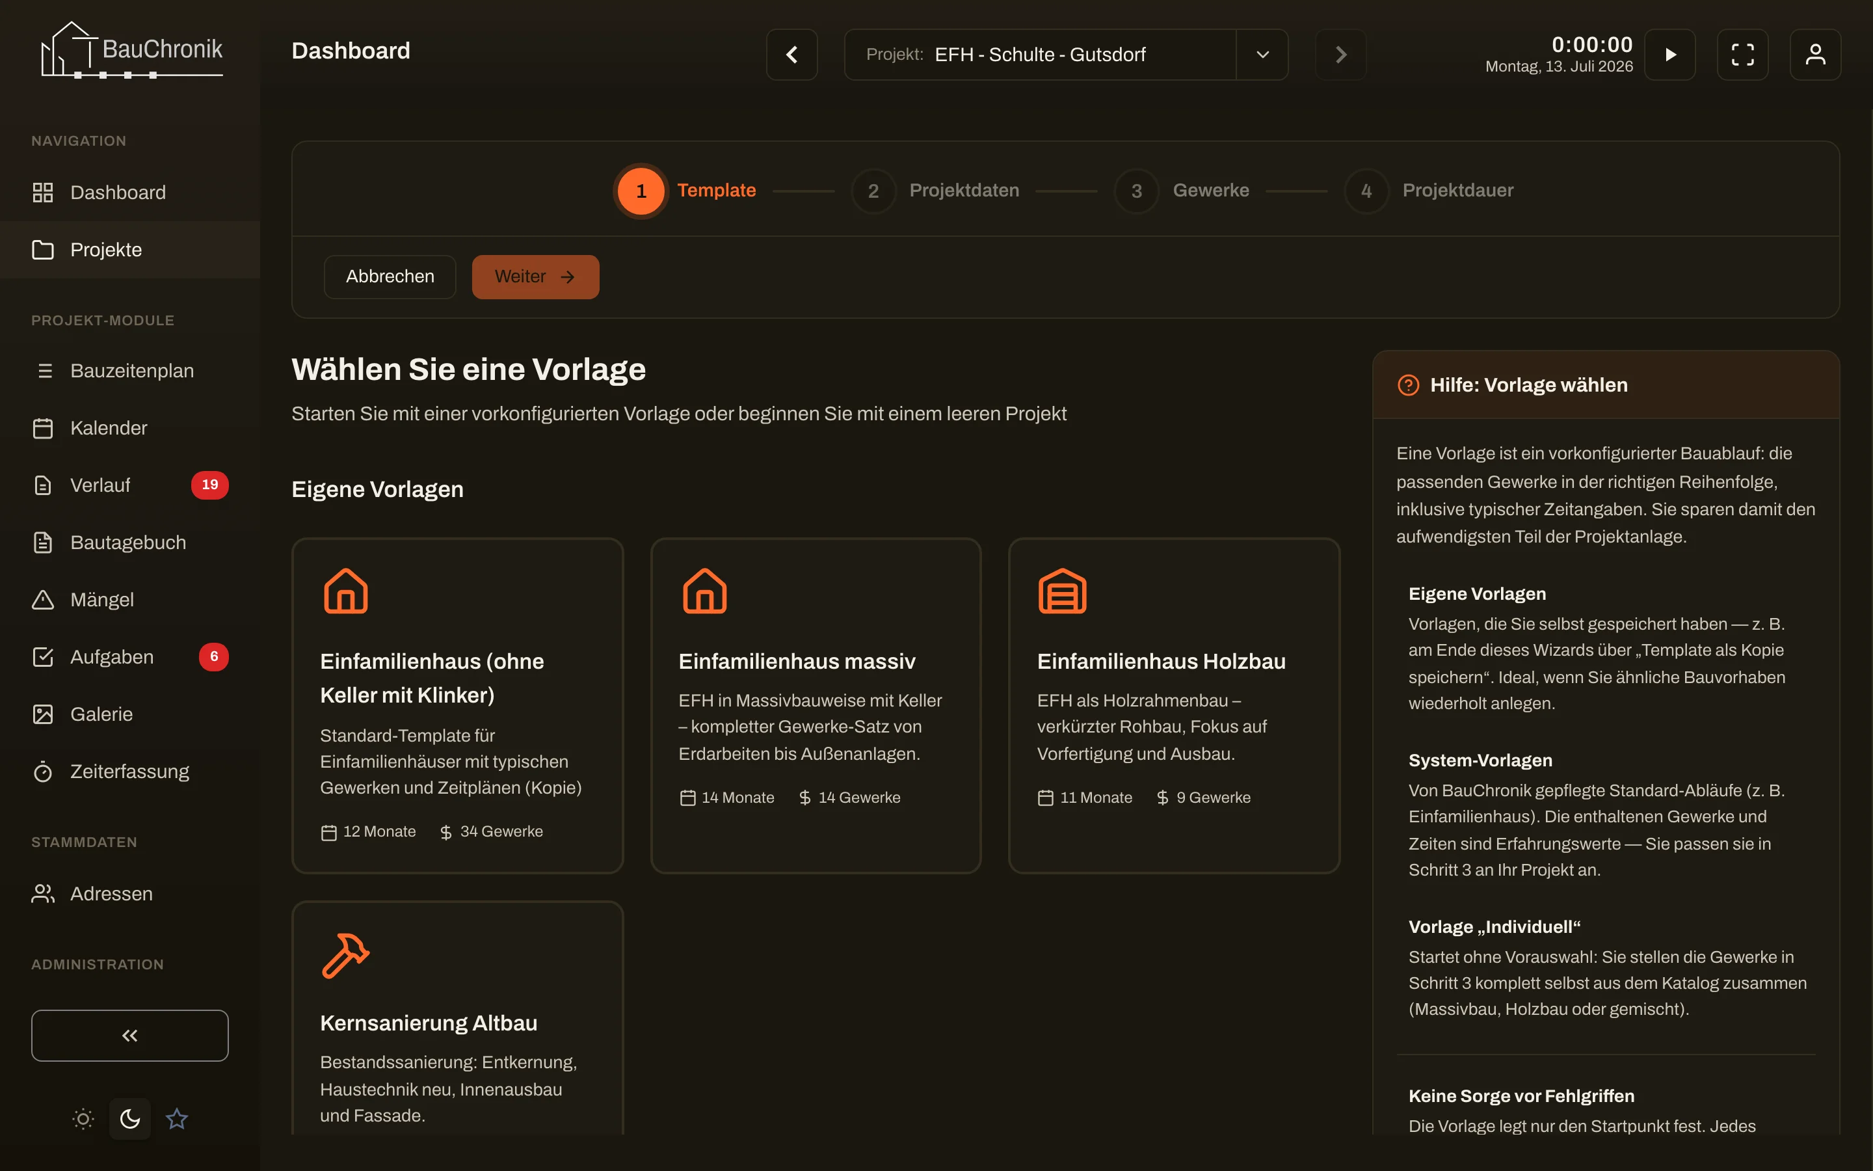Click the Adressen people icon
This screenshot has height=1171, width=1873.
pos(44,894)
